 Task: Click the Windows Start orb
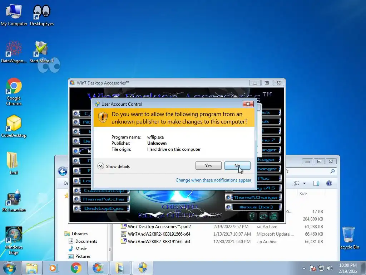(x=10, y=268)
